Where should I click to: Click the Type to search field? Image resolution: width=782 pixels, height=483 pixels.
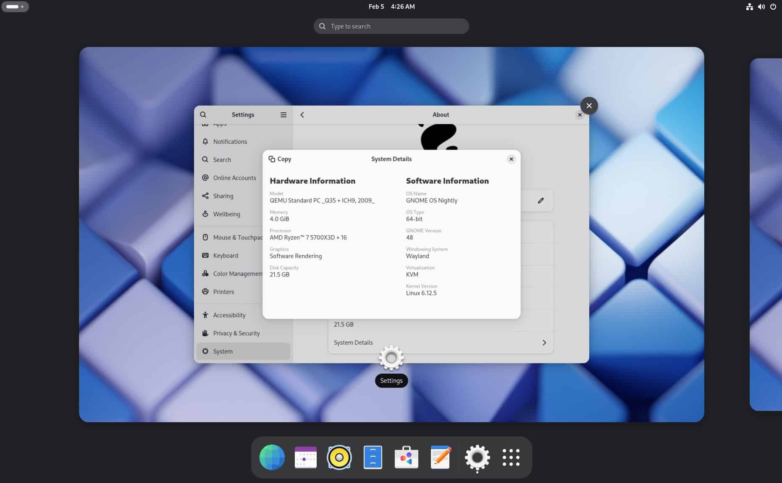[391, 26]
